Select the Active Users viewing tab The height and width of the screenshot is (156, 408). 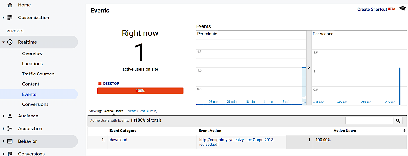pyautogui.click(x=114, y=111)
